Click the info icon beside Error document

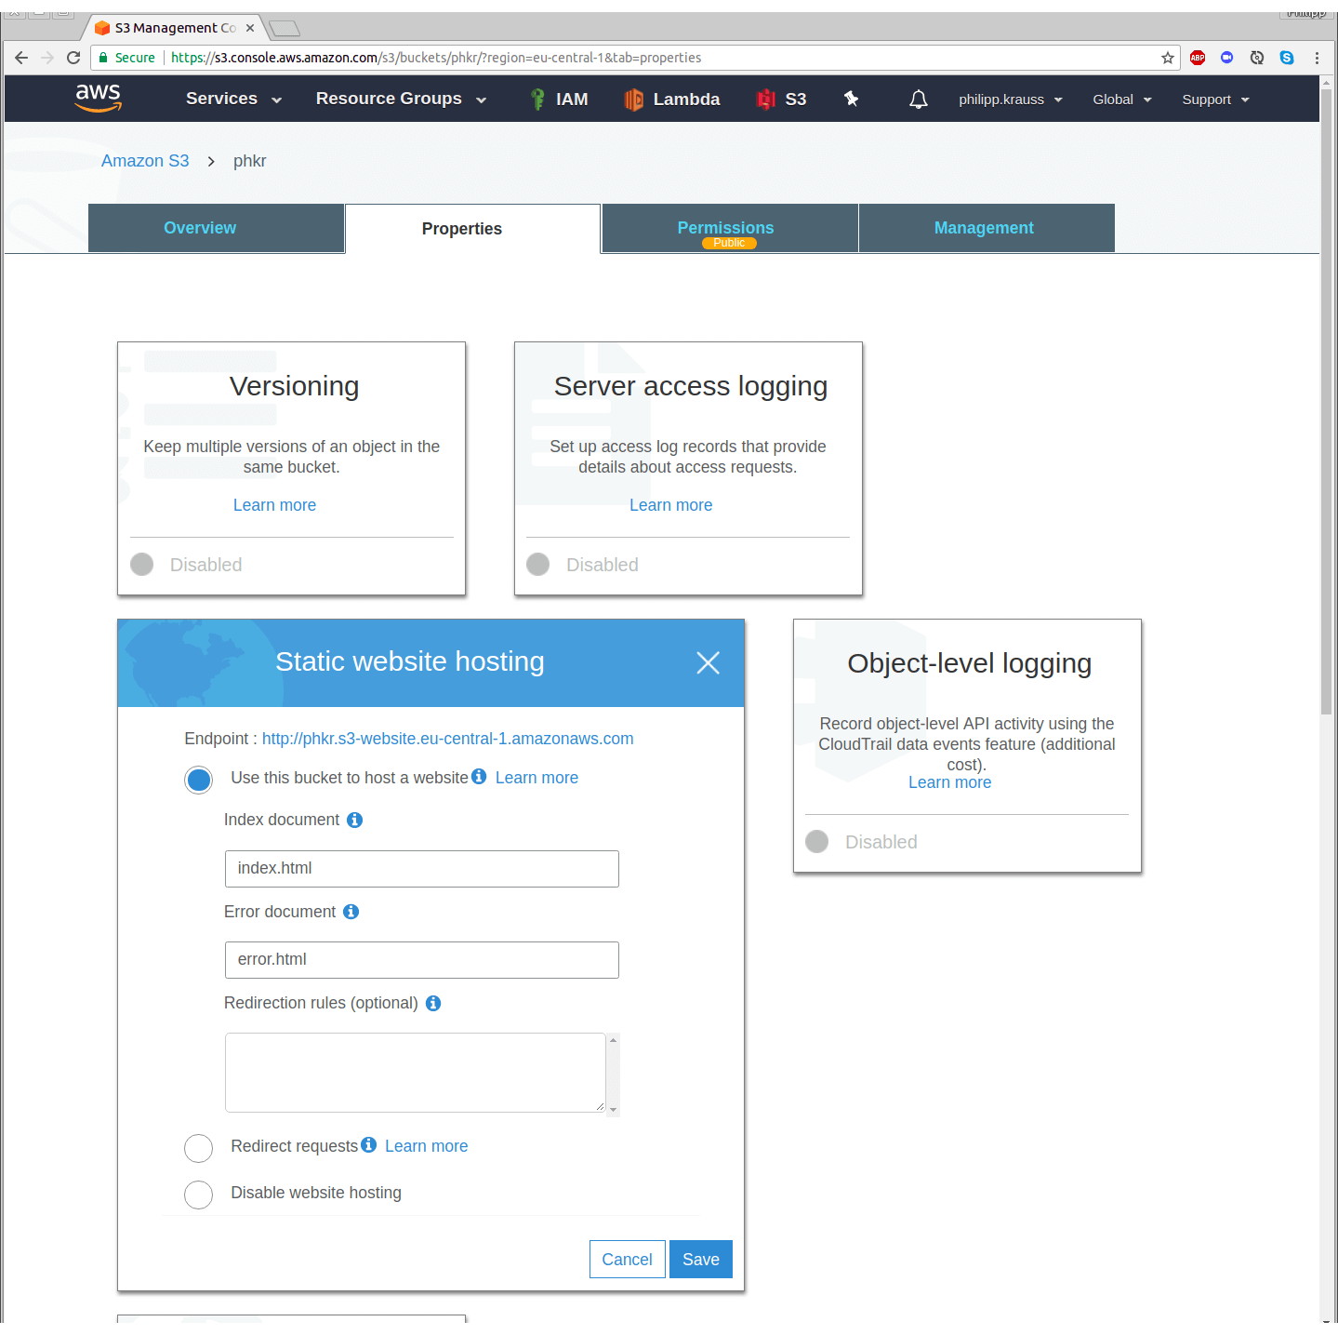351,912
